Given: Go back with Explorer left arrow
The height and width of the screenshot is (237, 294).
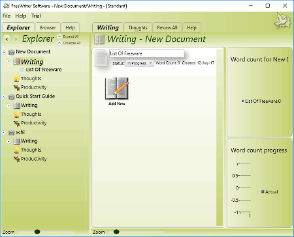Looking at the screenshot, I should tap(7, 39).
